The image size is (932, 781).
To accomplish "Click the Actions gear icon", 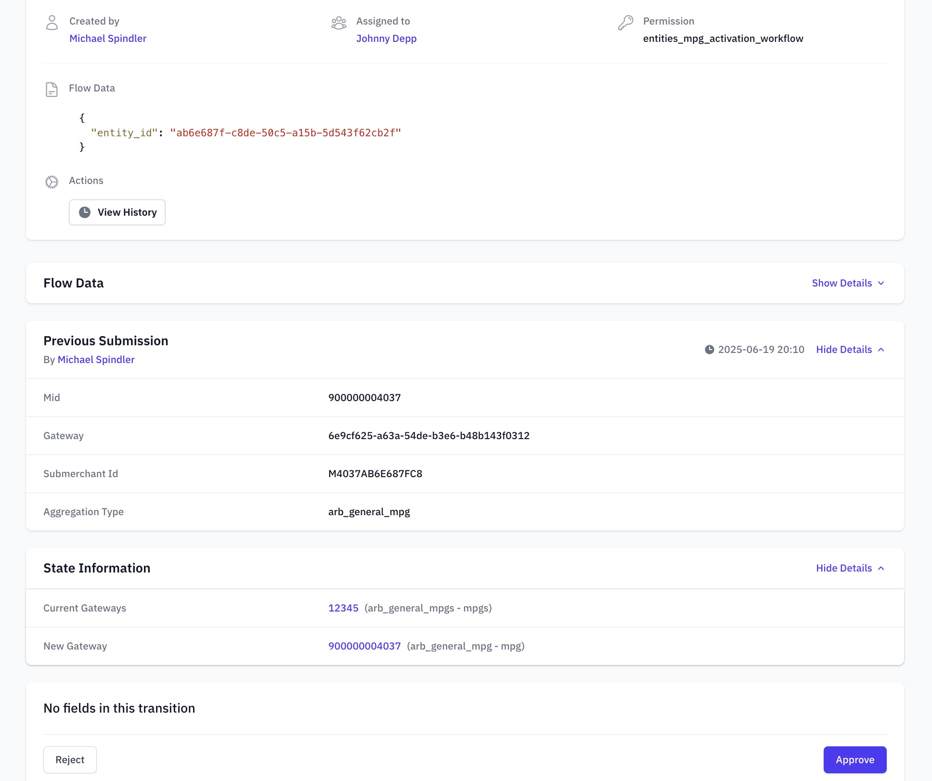I will coord(52,182).
